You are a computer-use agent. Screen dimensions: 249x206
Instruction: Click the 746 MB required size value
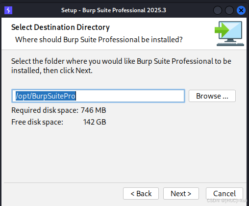(94, 110)
